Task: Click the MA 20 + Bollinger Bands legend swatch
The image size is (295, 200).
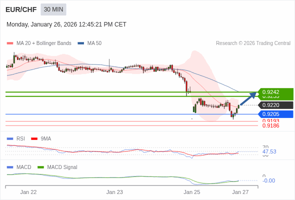Action: 10,43
